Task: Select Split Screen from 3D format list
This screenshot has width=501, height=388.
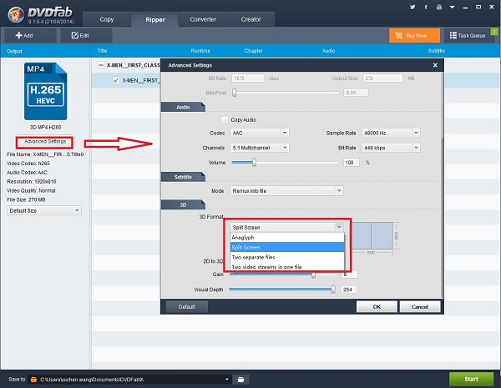Action: click(287, 247)
